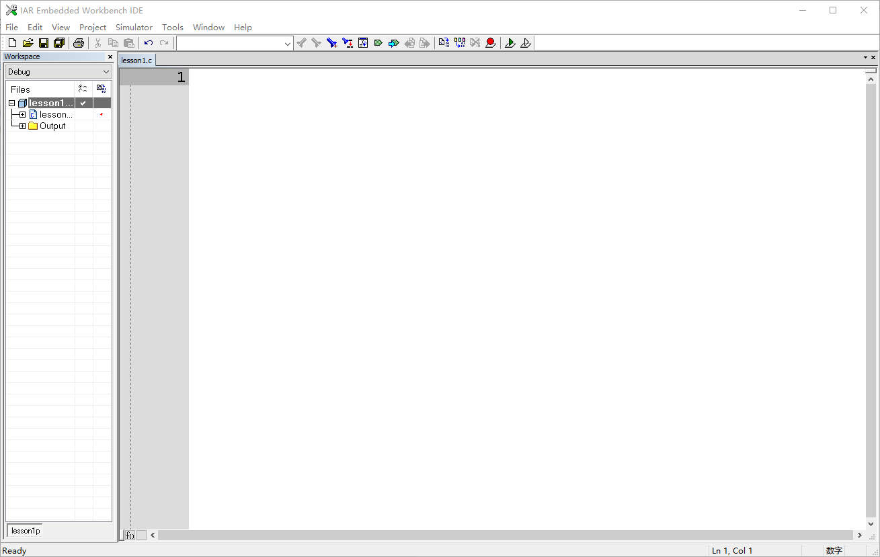Image resolution: width=880 pixels, height=557 pixels.
Task: Click inside the empty code editor area
Action: (x=528, y=299)
